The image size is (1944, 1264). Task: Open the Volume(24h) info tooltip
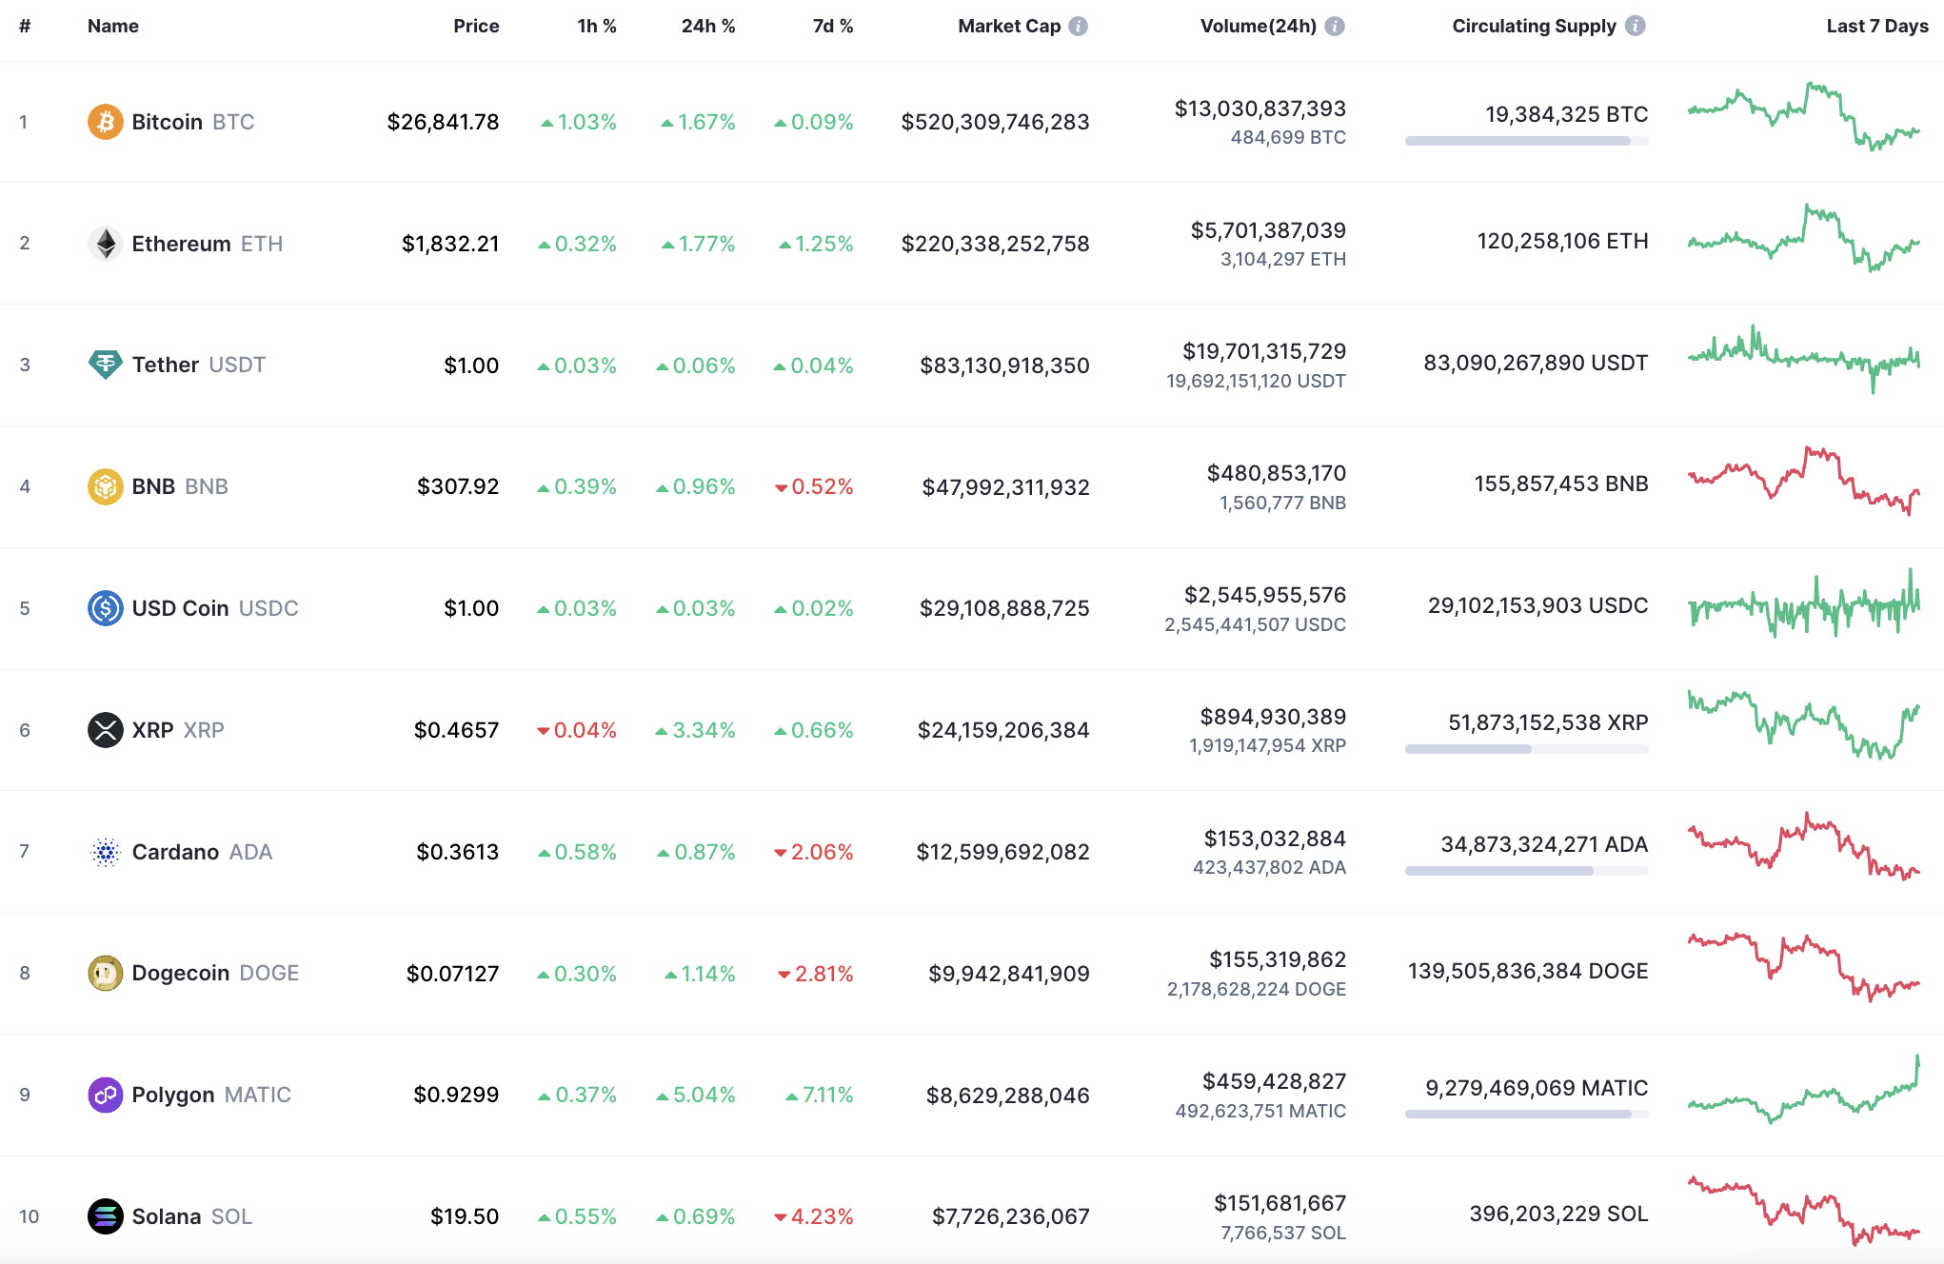1335,26
